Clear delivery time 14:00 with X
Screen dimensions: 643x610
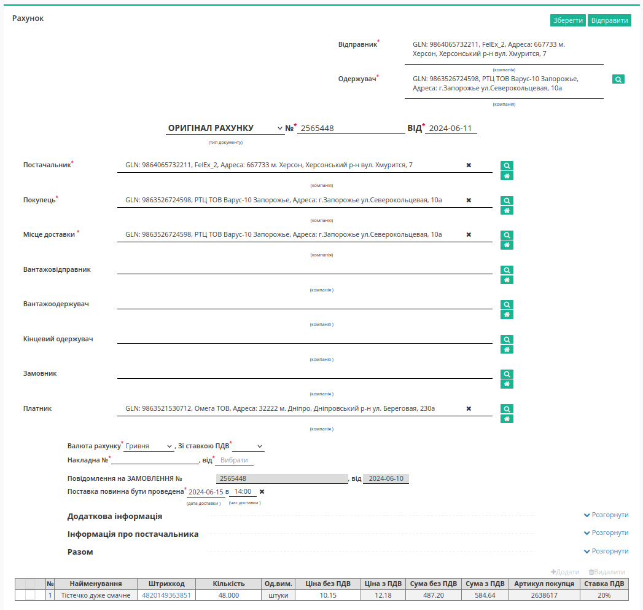[x=262, y=491]
